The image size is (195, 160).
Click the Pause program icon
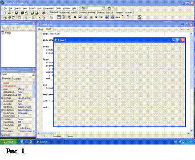tap(33, 18)
